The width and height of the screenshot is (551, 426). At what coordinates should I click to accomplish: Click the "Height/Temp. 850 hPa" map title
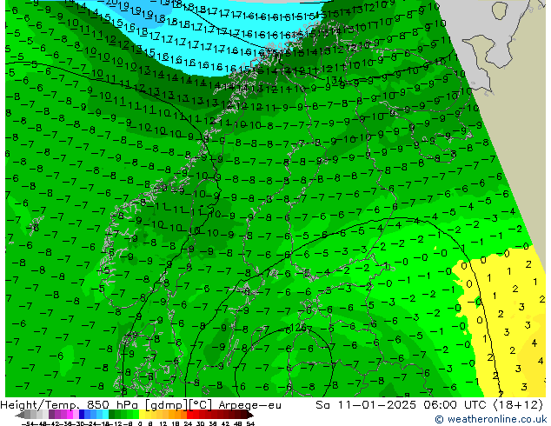(x=69, y=405)
